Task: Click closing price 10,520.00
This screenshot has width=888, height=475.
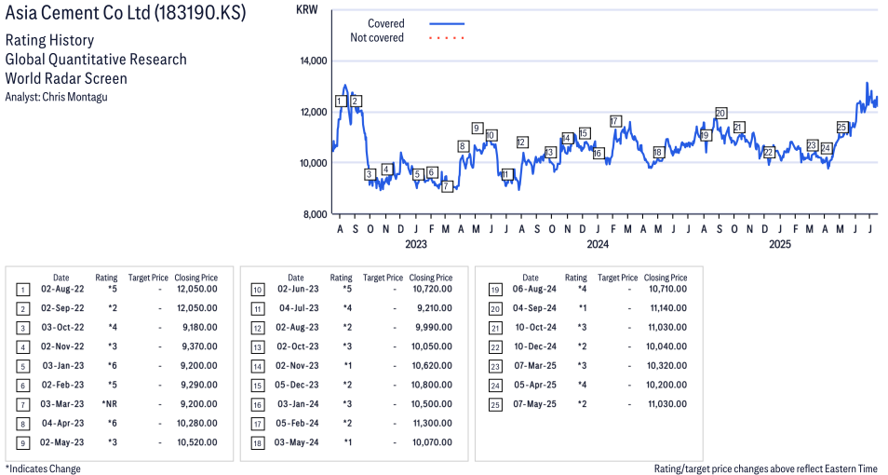Action: pos(197,442)
